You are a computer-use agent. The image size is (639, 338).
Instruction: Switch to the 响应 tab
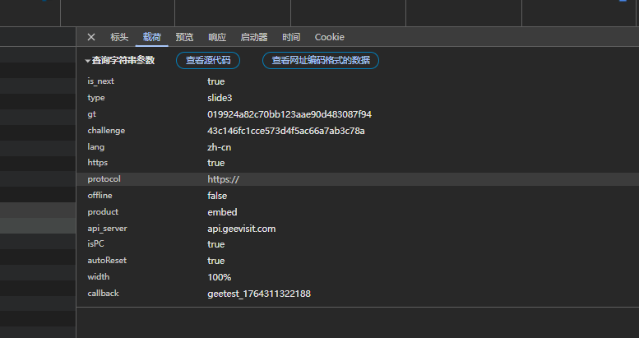[217, 37]
